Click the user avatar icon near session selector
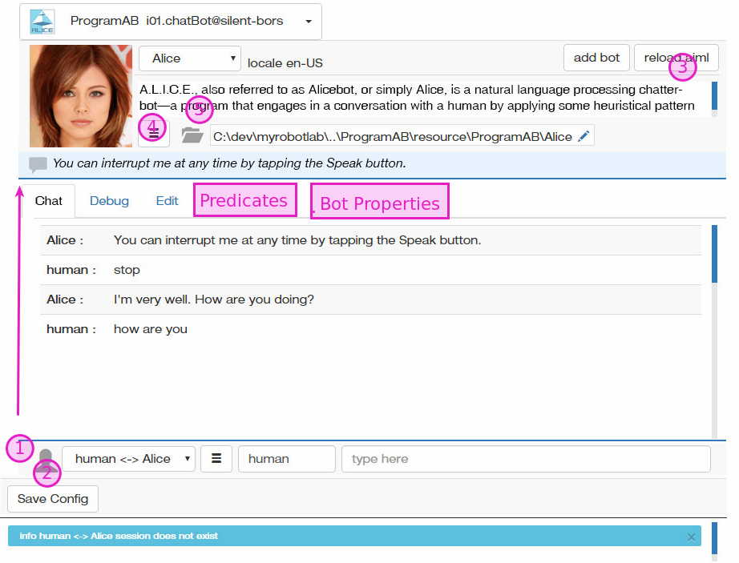This screenshot has width=739, height=563. 46,460
